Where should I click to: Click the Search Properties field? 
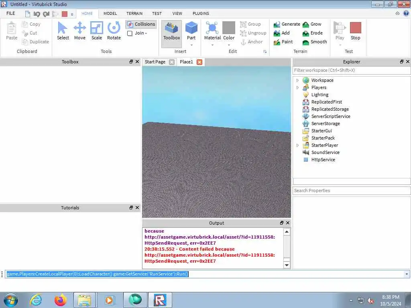(352, 190)
